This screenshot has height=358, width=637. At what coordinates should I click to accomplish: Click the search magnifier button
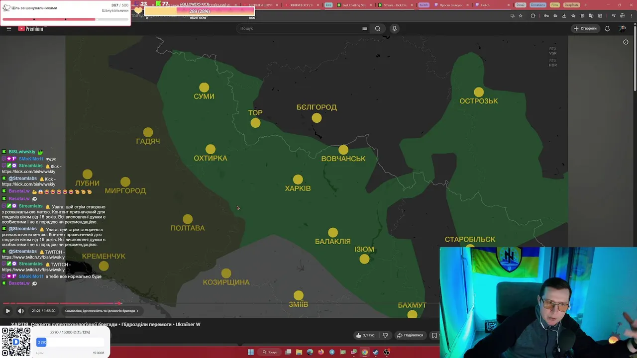point(378,28)
